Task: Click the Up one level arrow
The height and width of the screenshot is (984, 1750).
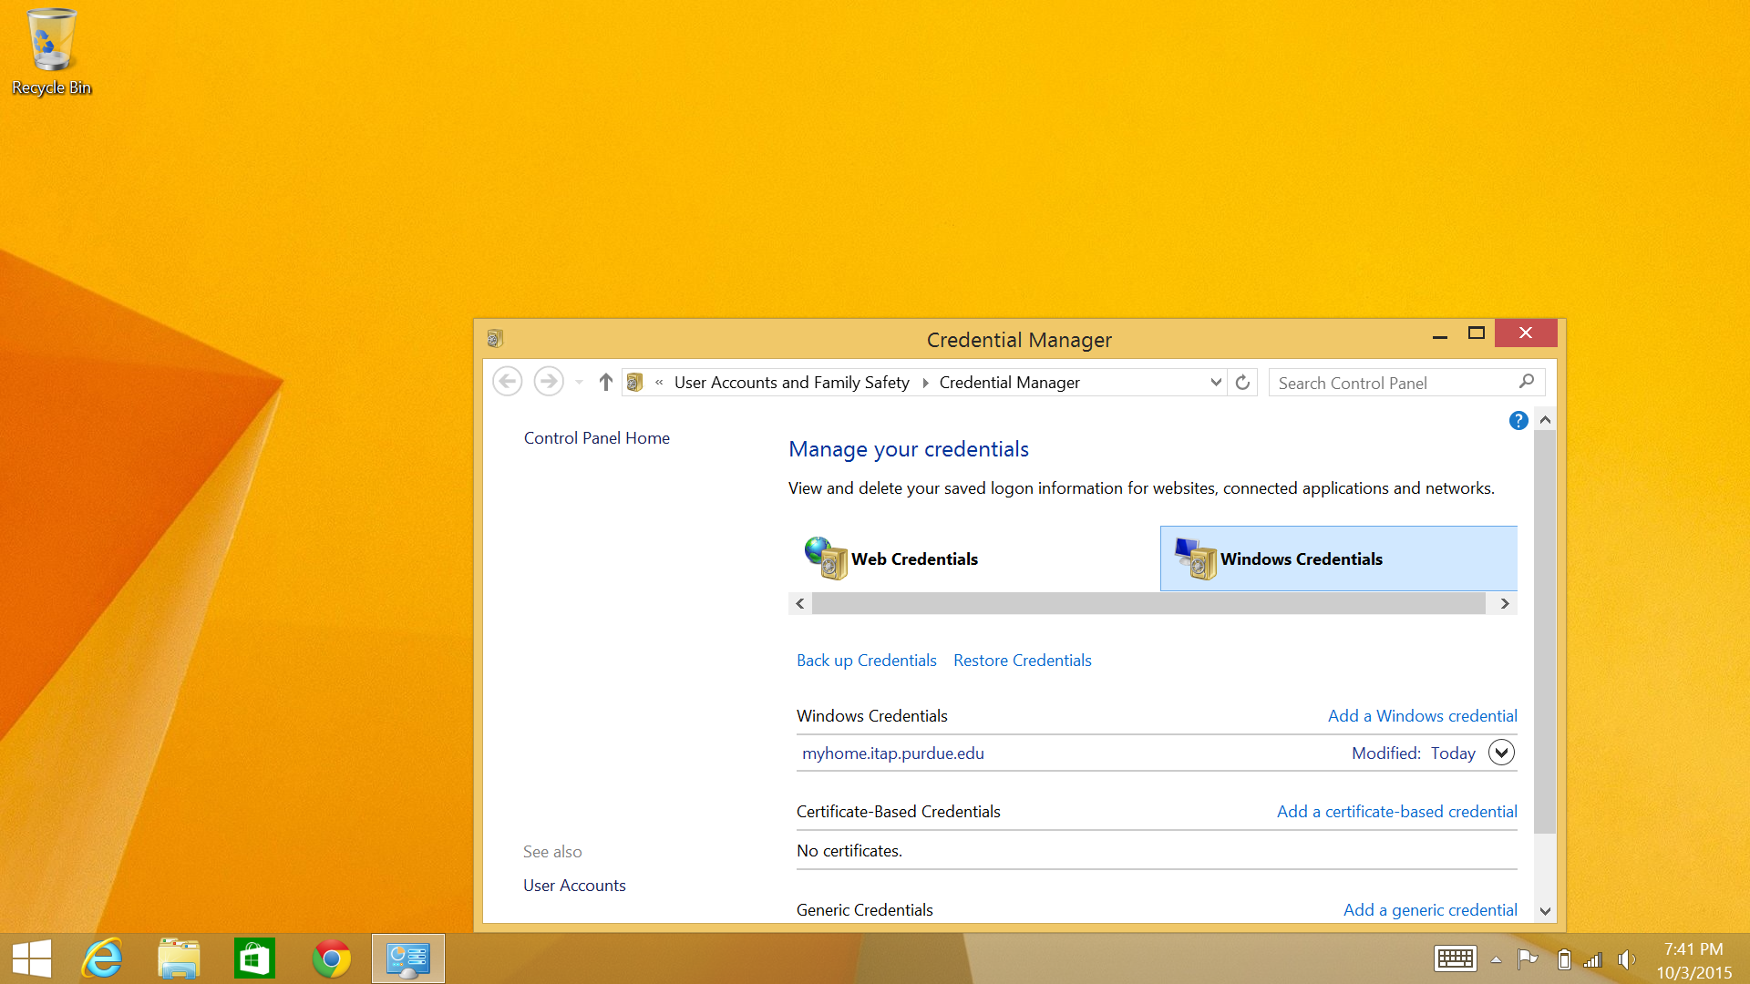Action: (606, 383)
